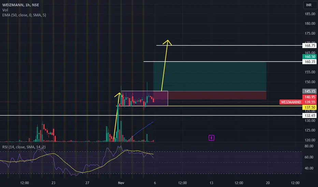Click the 180.00 price axis value
Screen dimensions: 318x187
pos(310,23)
